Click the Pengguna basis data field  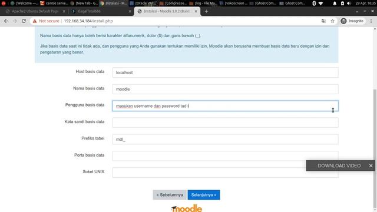tap(225, 106)
